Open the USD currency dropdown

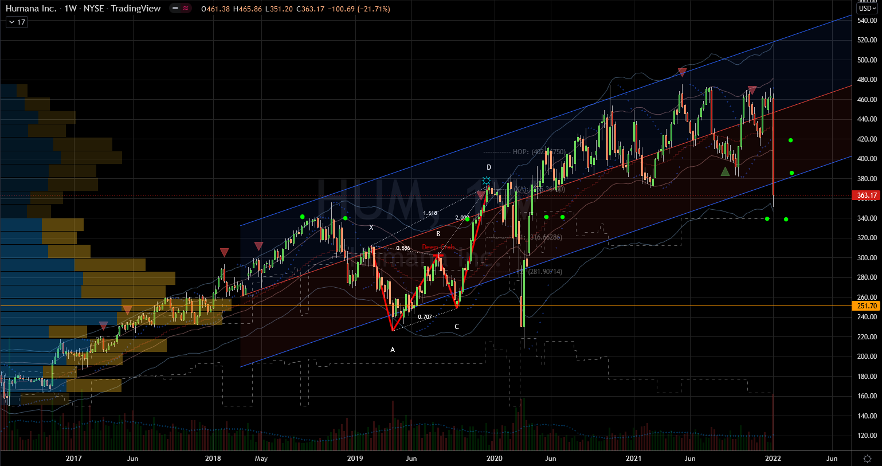(x=867, y=9)
